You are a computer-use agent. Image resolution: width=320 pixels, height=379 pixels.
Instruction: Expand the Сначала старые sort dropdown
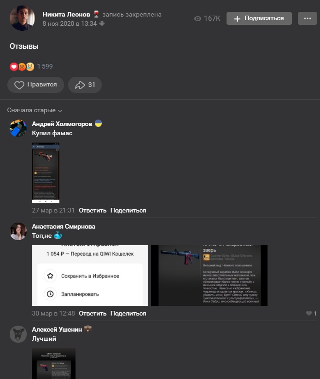(35, 110)
